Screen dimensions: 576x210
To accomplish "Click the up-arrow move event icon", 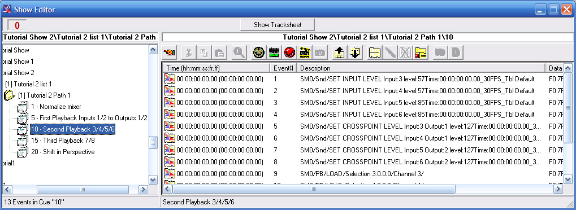I will click(339, 53).
